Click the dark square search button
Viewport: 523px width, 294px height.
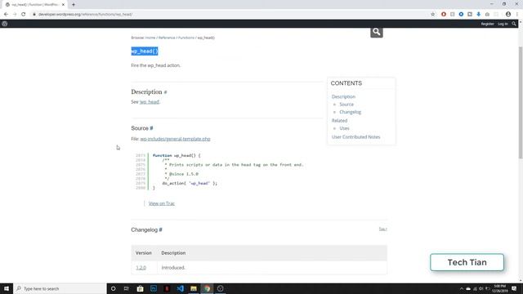[x=377, y=32]
